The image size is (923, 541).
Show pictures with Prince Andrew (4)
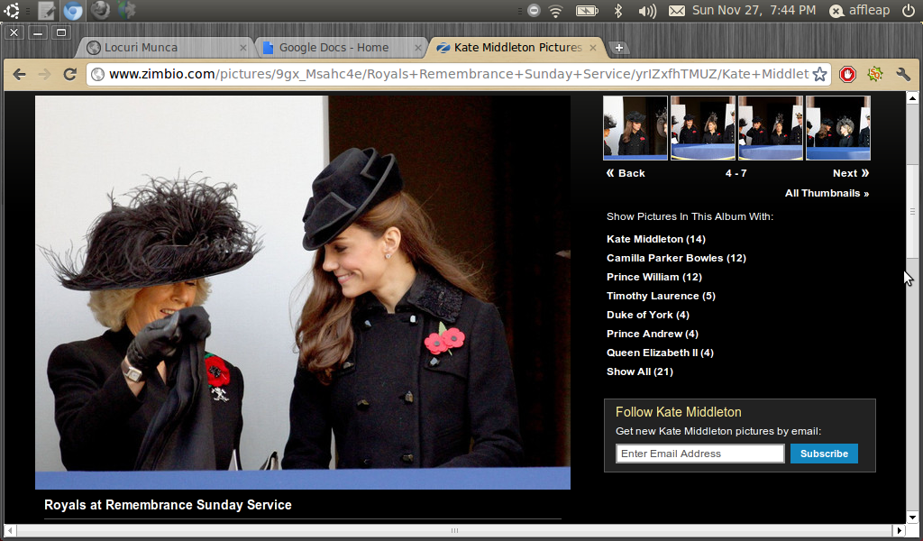(x=653, y=334)
